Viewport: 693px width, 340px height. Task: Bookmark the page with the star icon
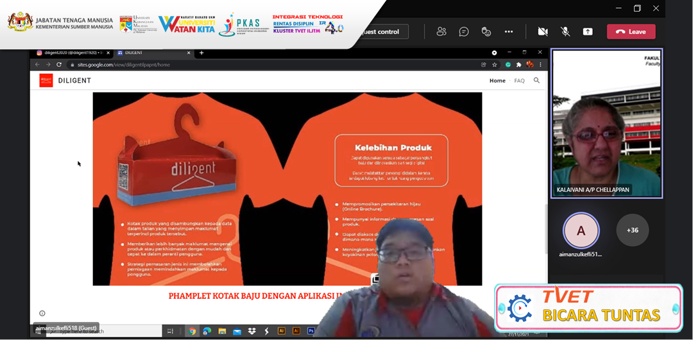click(x=495, y=65)
